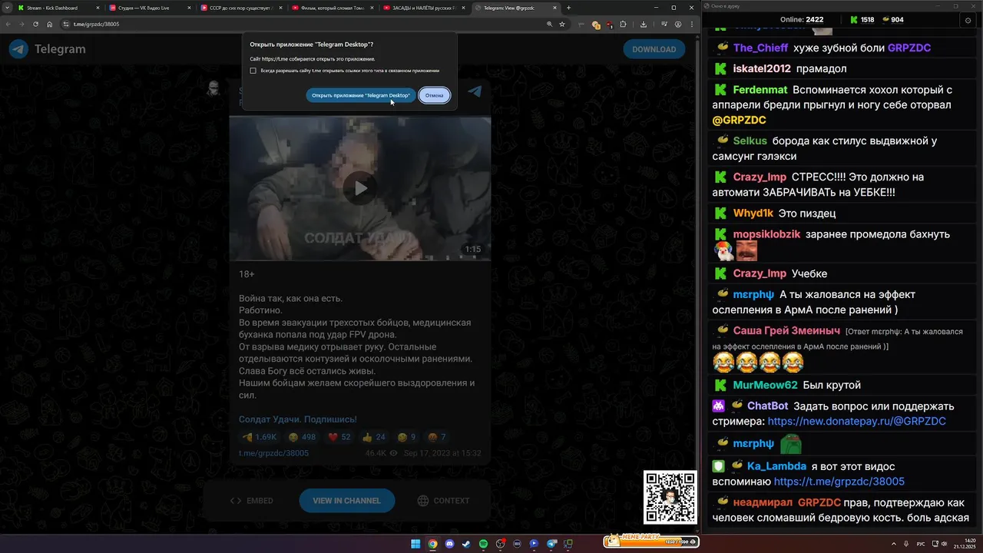983x553 pixels.
Task: Open Telegram from the taskbar
Action: coord(551,544)
